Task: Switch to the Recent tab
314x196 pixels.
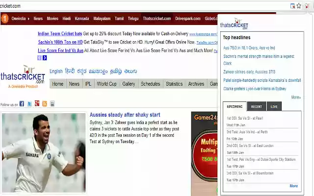Action: (x=257, y=106)
